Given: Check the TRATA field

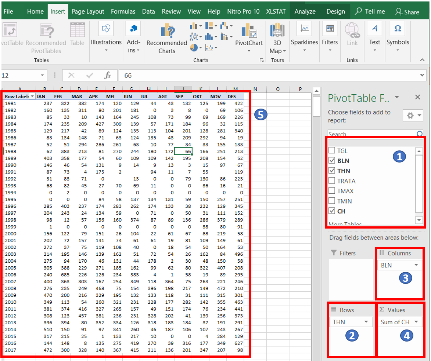Looking at the screenshot, I should (x=332, y=180).
